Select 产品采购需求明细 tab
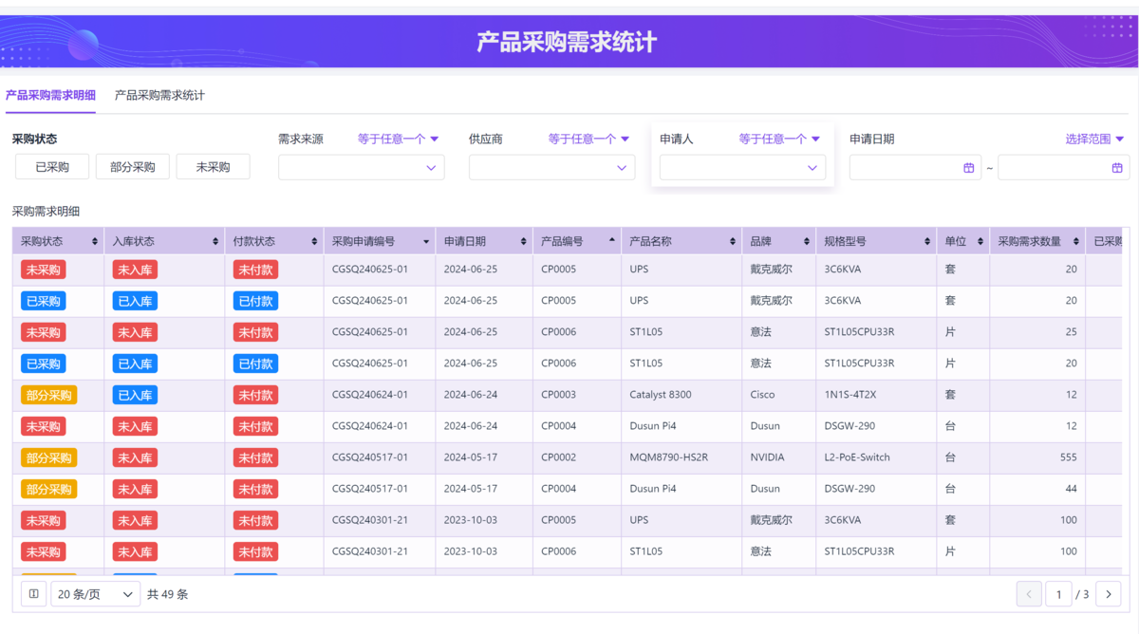This screenshot has height=634, width=1139. 50,96
